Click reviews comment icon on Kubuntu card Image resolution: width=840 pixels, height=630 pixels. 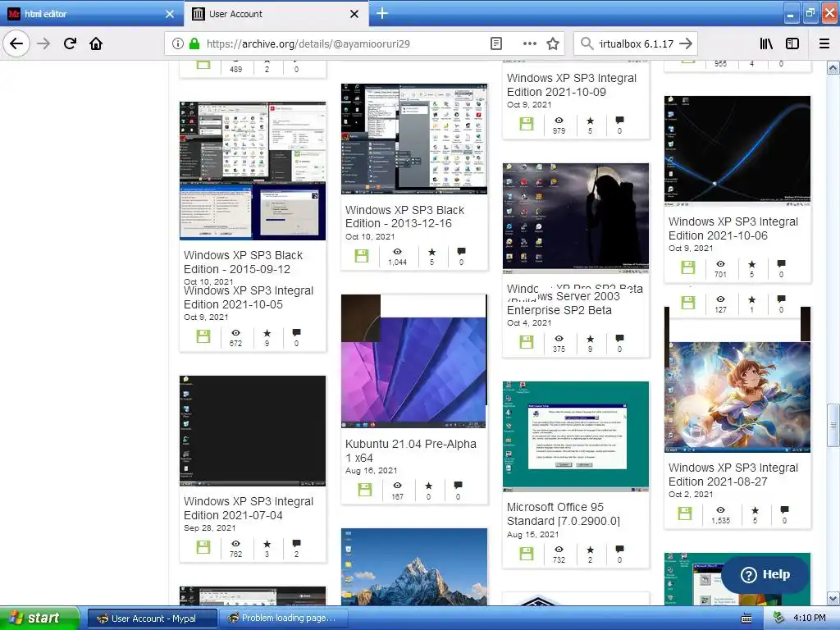click(458, 486)
